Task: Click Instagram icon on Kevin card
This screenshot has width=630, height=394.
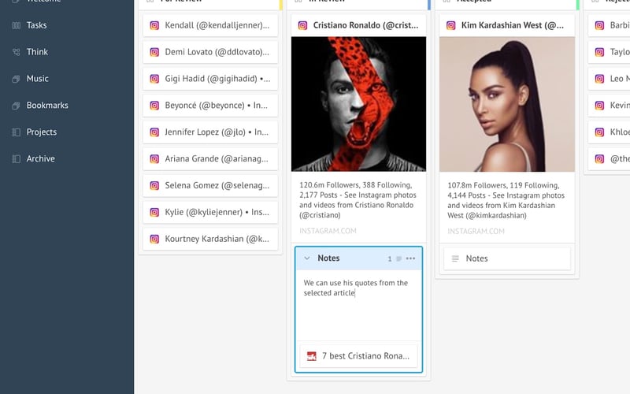Action: (599, 106)
